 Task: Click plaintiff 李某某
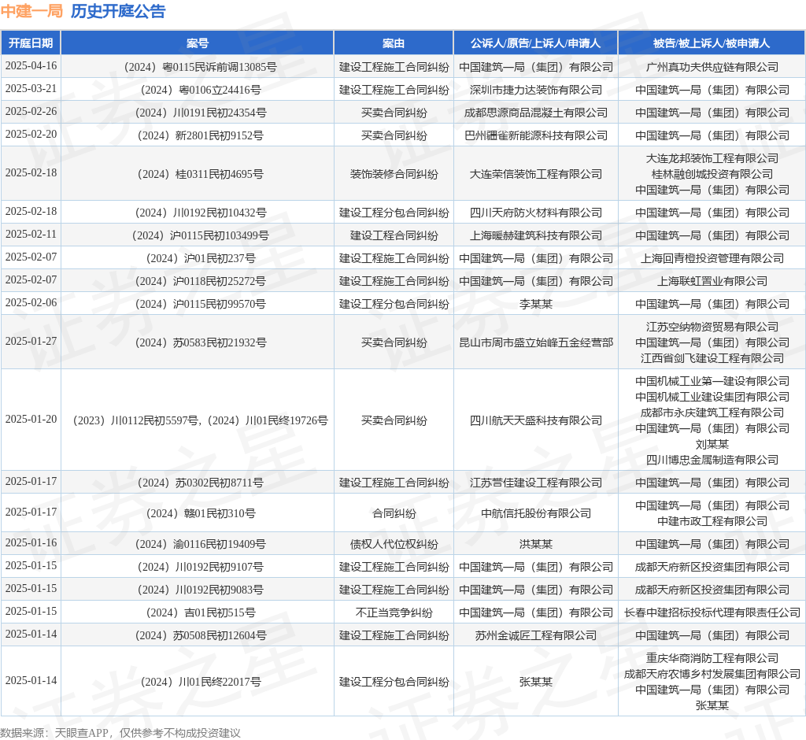pos(535,305)
